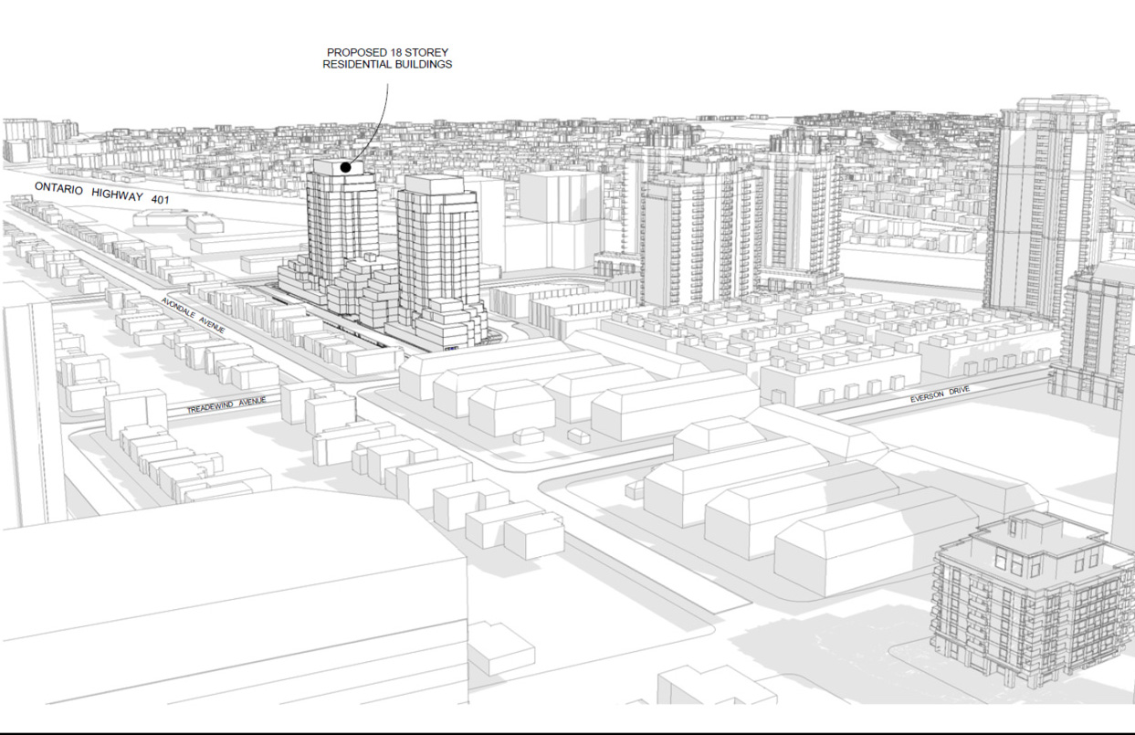Screen dimensions: 1135x735
Task: Click the 'AVONDALE AVENUE' street label
Action: 193,315
